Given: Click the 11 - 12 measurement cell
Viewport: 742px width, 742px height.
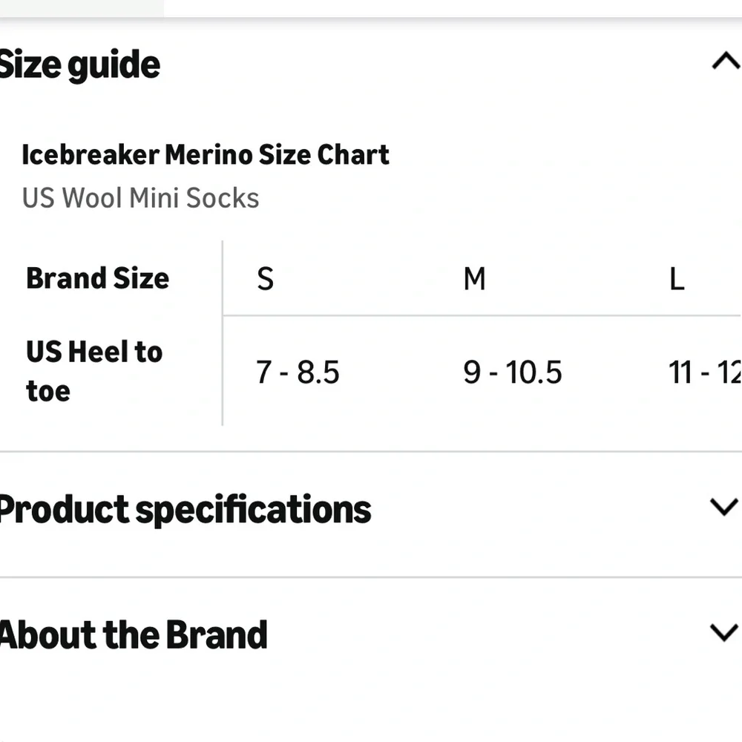Looking at the screenshot, I should (705, 372).
